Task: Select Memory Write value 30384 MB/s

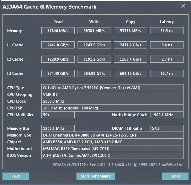Action: (x=94, y=31)
